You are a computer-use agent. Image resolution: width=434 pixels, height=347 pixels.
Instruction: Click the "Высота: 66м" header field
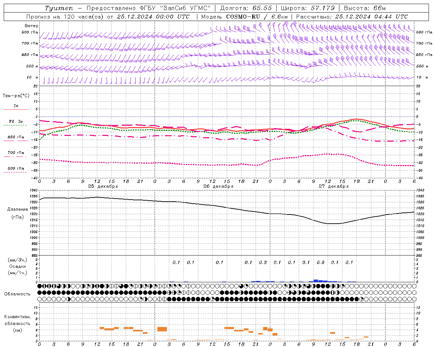(x=365, y=8)
